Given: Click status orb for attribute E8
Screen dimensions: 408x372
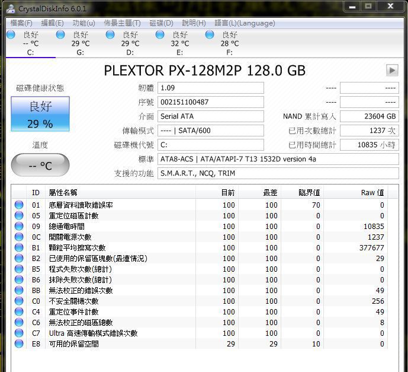Looking at the screenshot, I should coord(19,344).
